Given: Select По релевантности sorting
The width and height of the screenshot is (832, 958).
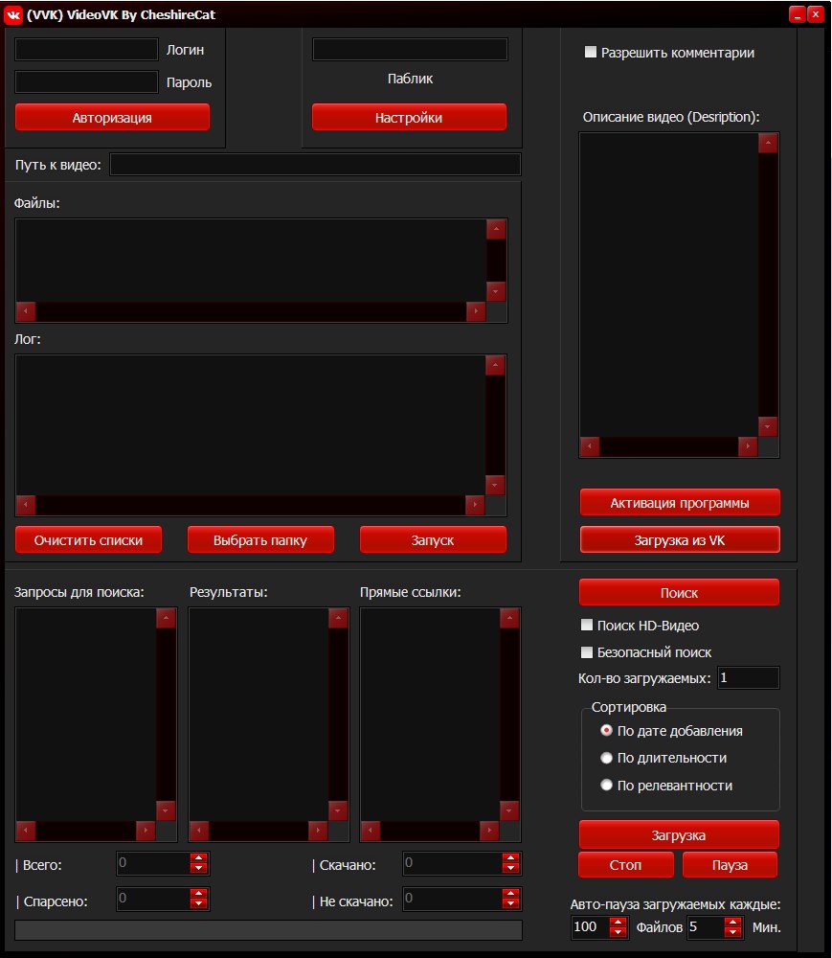Looking at the screenshot, I should pyautogui.click(x=606, y=786).
